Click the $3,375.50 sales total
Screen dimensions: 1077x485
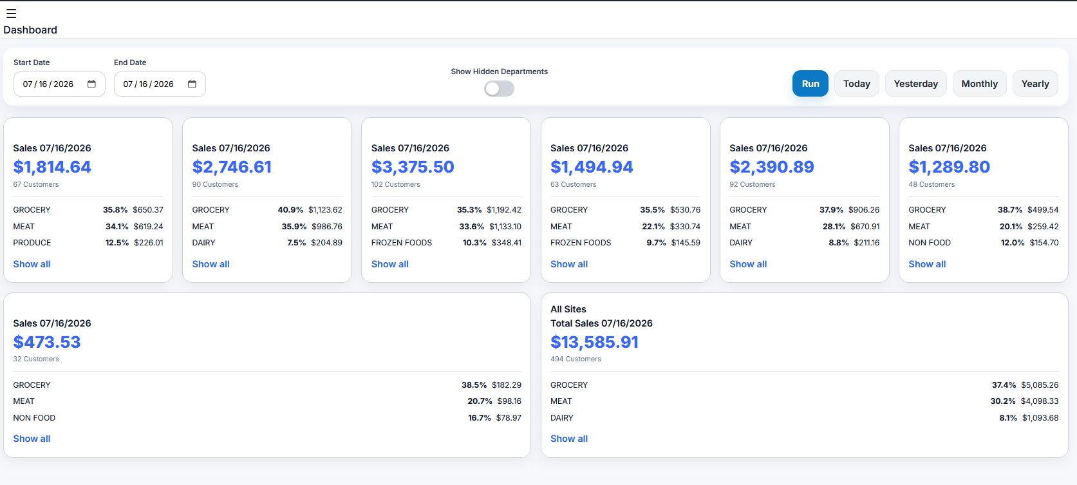pos(413,167)
